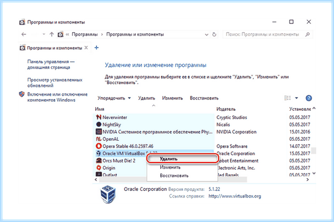
Task: Click the NVIDIA PhysX program icon
Action: [x=99, y=131]
